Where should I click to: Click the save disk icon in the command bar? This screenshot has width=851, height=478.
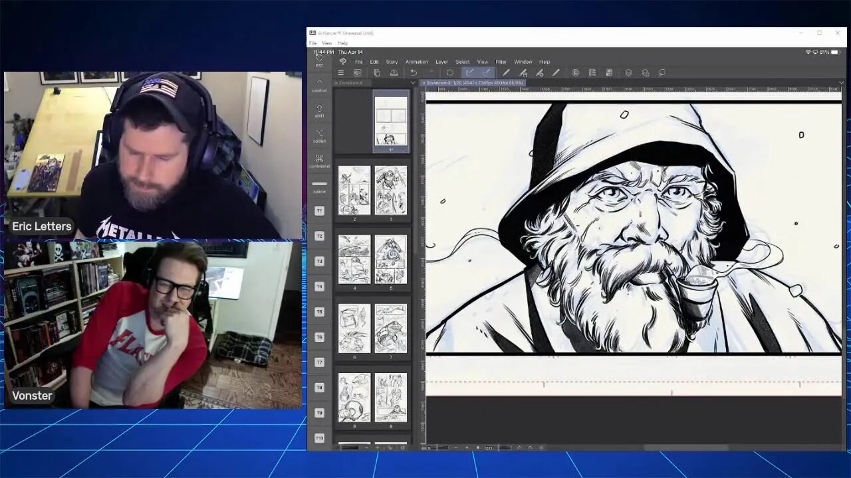(x=608, y=73)
